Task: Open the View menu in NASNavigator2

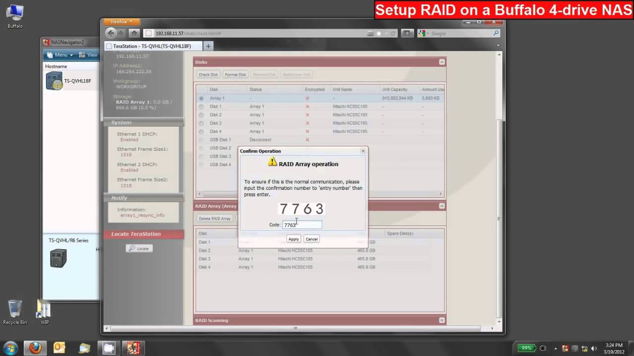Action: (88, 55)
